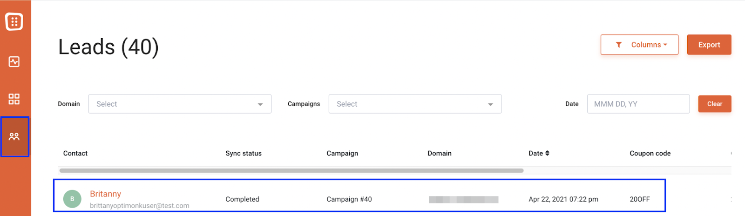Open the Britanny contact link
Viewport: 745px width, 216px height.
click(106, 194)
